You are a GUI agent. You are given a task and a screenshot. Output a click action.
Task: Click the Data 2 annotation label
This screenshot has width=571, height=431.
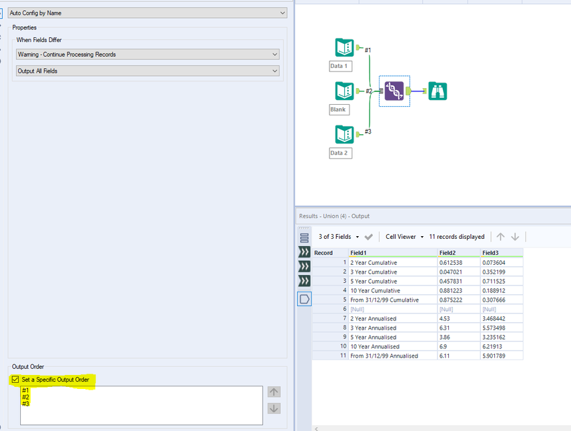[x=340, y=153]
